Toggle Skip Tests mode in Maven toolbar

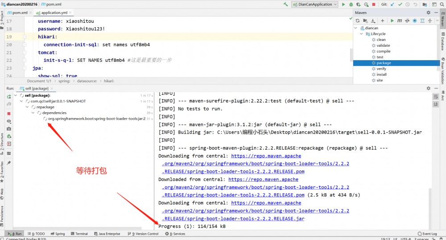coord(414,20)
